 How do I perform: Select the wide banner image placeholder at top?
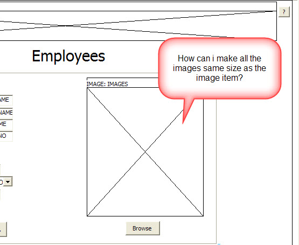[138, 26]
